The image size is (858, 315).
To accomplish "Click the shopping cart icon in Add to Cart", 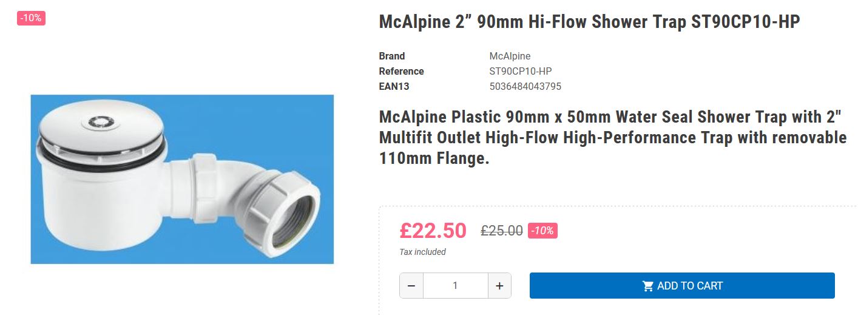I will [x=648, y=286].
